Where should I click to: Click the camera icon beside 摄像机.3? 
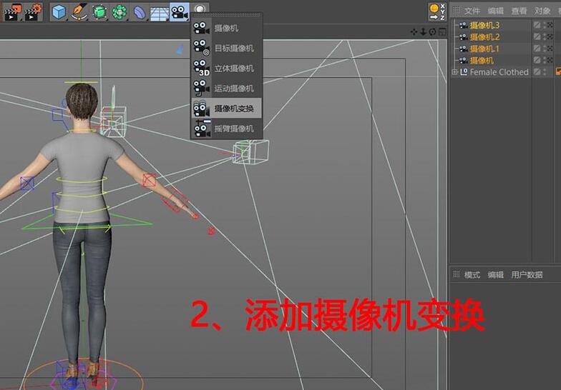pyautogui.click(x=464, y=26)
